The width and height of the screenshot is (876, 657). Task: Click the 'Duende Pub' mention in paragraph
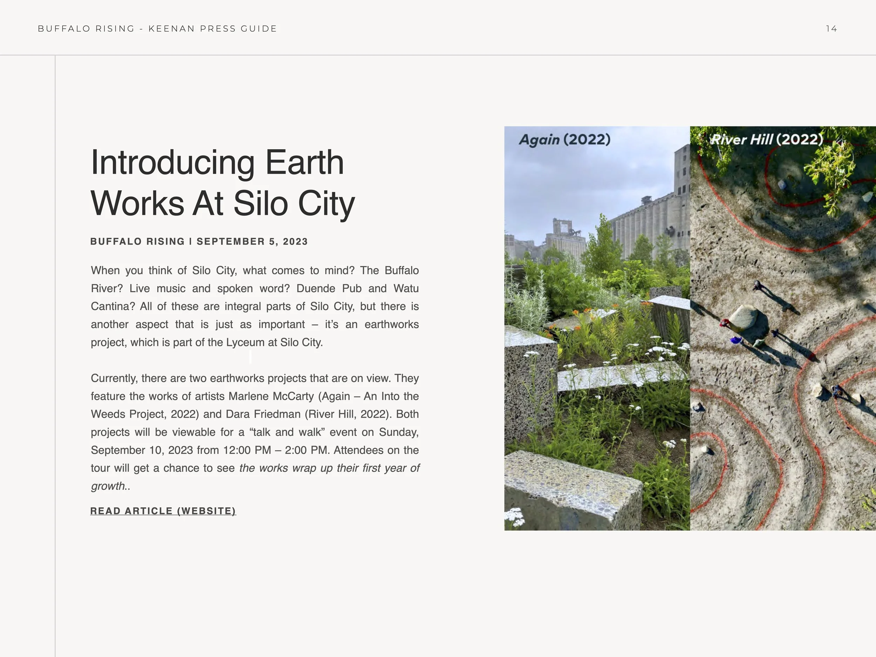329,288
